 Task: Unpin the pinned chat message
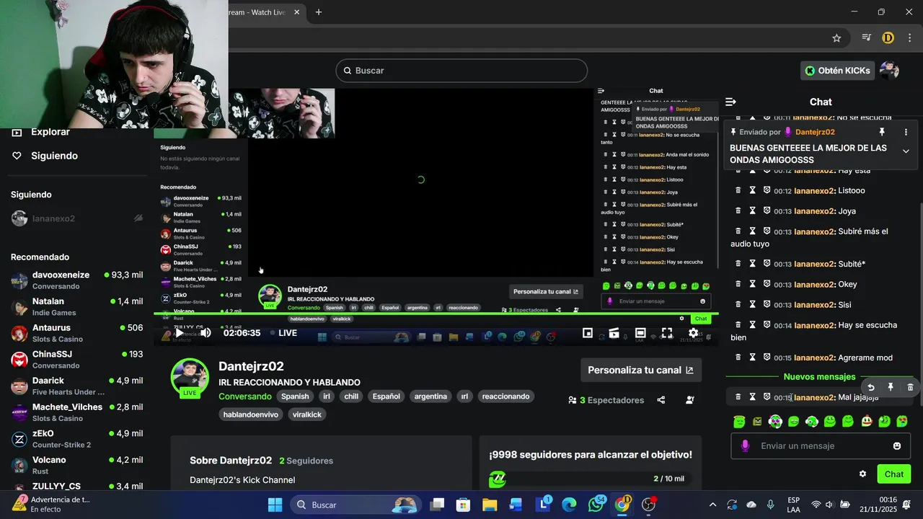pos(881,132)
